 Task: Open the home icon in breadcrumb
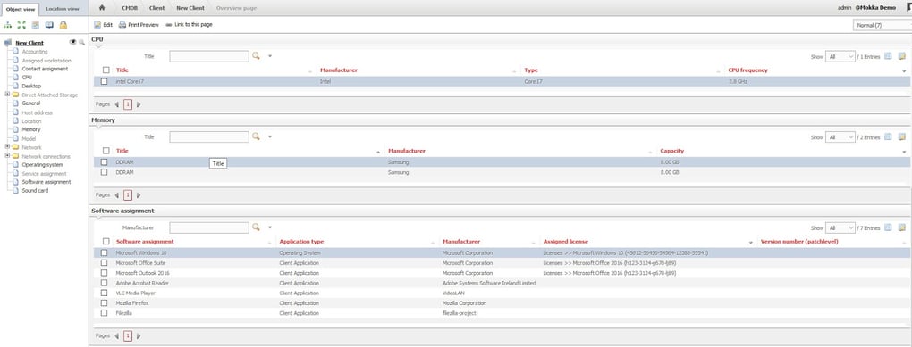(102, 8)
